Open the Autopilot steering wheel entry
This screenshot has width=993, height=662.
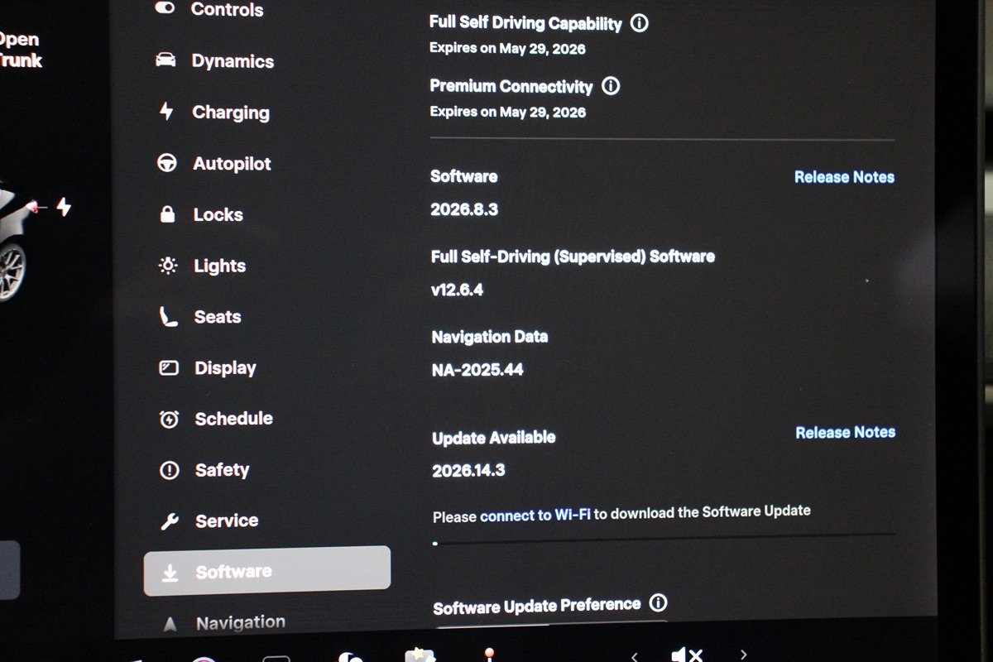coord(214,164)
